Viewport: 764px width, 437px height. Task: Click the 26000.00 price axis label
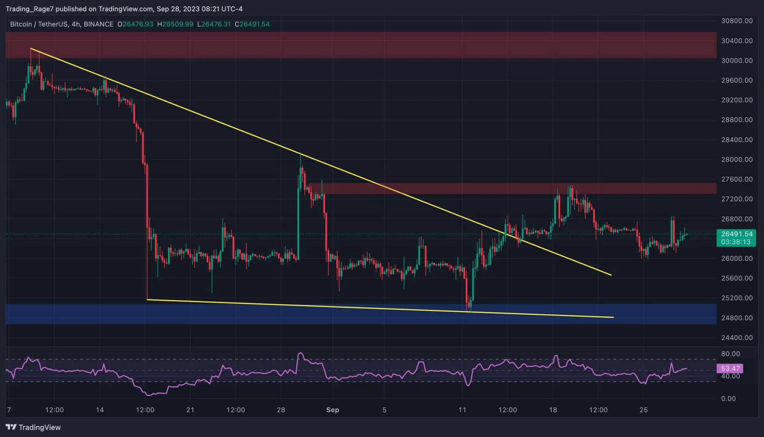(737, 258)
